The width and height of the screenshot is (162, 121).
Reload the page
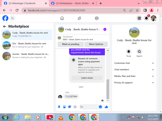point(17,10)
